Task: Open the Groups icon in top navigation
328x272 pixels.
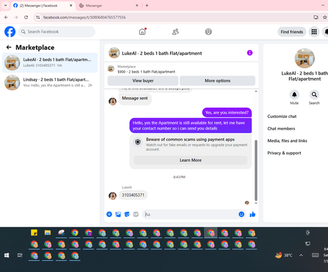Action: click(x=209, y=32)
